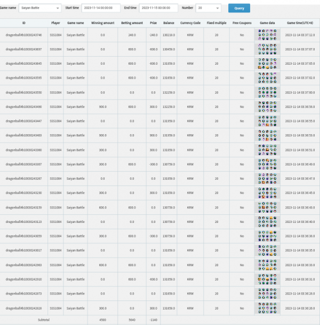Select ID cell ending in 243123
The width and height of the screenshot is (320, 325).
coord(24,222)
